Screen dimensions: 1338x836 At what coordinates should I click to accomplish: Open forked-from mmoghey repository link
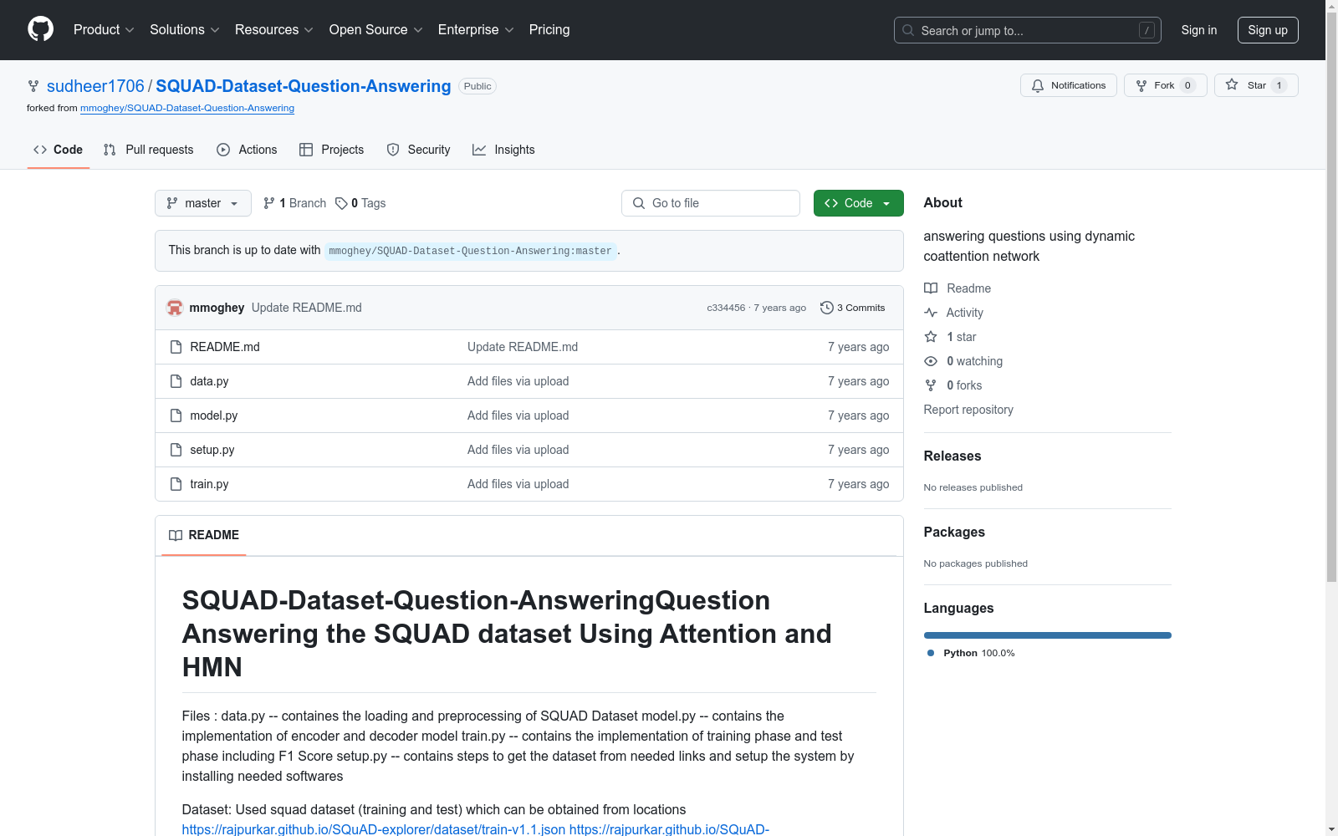click(187, 108)
